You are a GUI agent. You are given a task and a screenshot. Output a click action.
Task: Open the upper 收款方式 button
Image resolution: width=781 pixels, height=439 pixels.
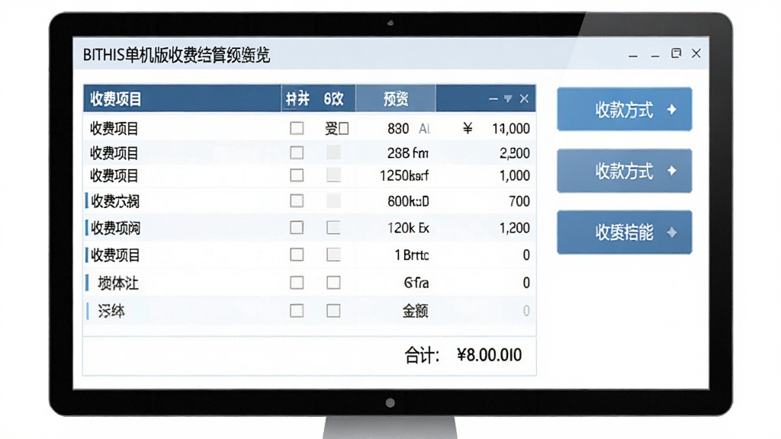(625, 110)
